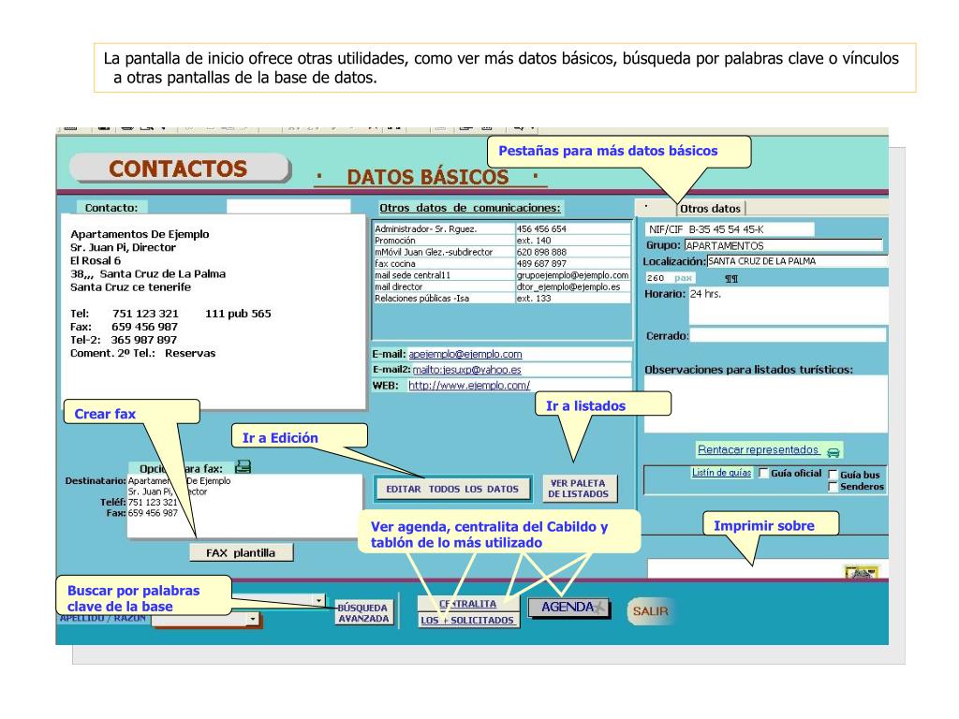Select the fax cocina cell
This screenshot has width=959, height=719.
point(444,264)
